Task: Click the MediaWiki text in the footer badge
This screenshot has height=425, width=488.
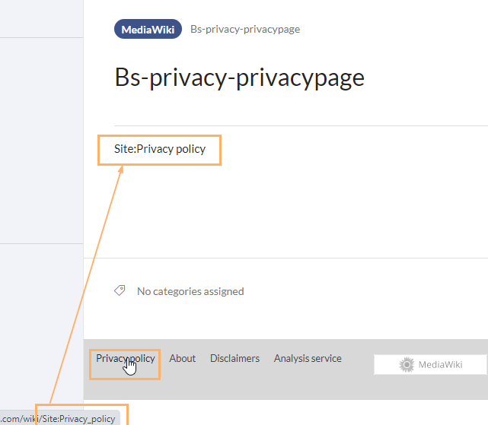Action: [440, 364]
